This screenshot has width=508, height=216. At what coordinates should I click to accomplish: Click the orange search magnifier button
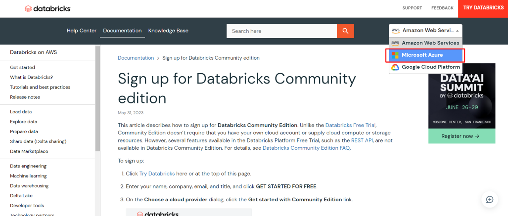pyautogui.click(x=345, y=31)
